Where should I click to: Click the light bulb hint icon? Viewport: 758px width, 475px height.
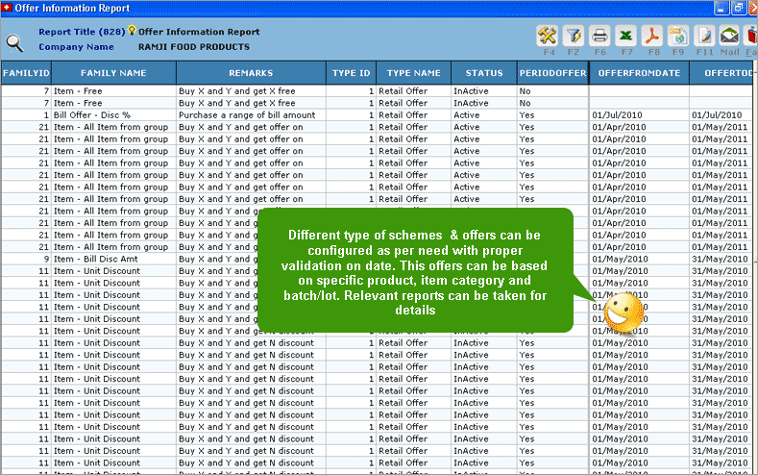132,32
